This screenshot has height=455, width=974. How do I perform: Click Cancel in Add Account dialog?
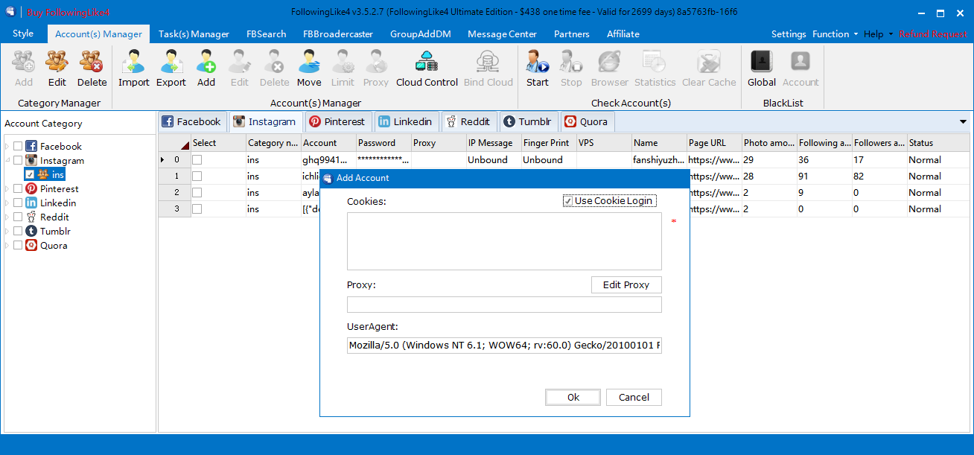coord(634,398)
